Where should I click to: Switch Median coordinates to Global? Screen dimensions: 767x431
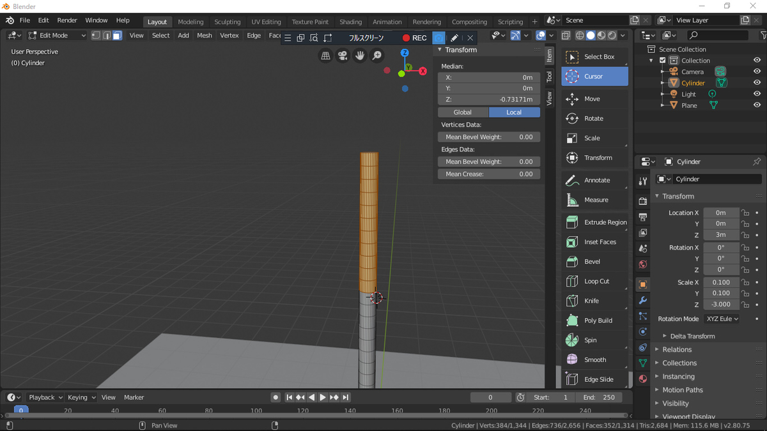463,112
